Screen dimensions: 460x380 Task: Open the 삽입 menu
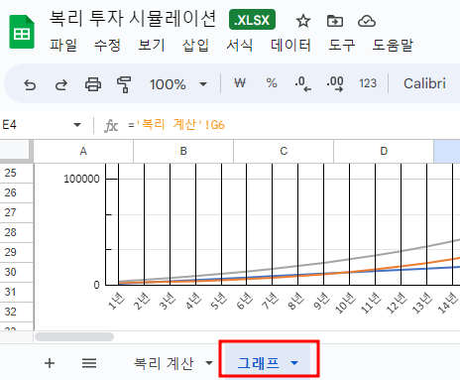pos(195,45)
